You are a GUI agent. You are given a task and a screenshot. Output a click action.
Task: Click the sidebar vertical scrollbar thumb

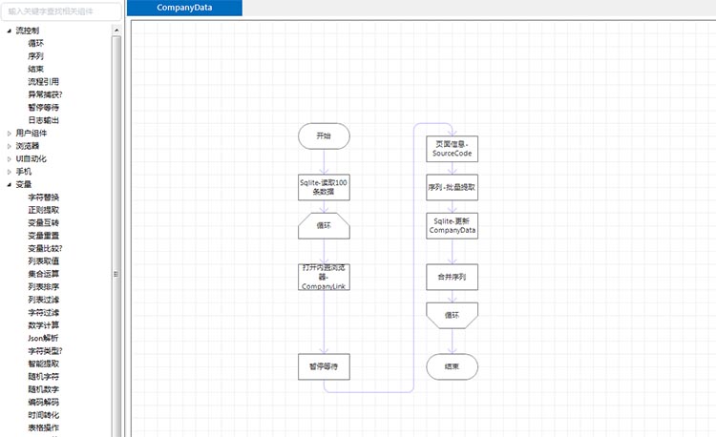coord(116,237)
